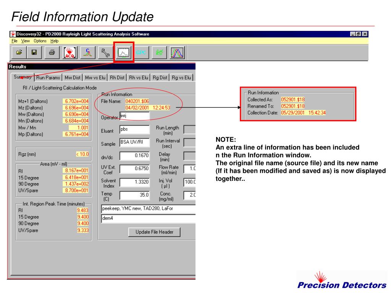
Task: Save data with the floppy disk icon
Action: tap(34, 53)
